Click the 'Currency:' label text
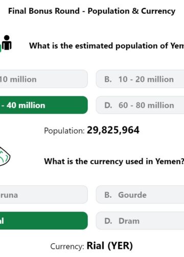184x257 pixels. 67,246
